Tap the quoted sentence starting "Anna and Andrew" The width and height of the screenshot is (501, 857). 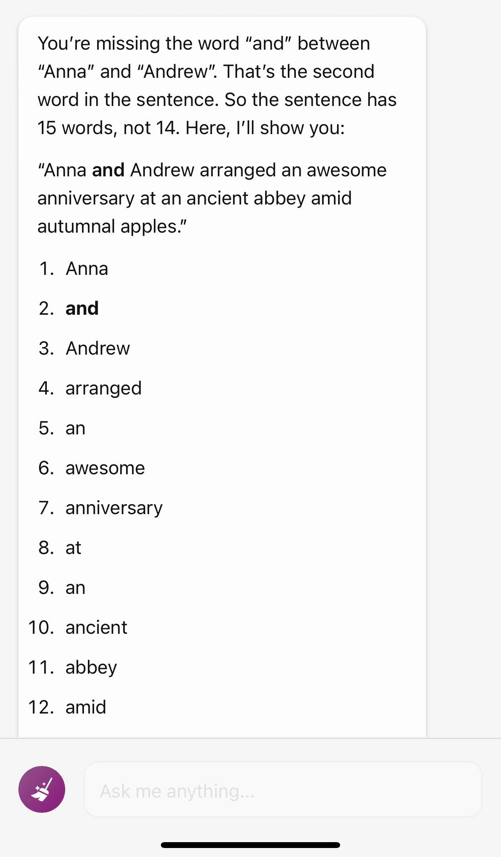[x=212, y=198]
